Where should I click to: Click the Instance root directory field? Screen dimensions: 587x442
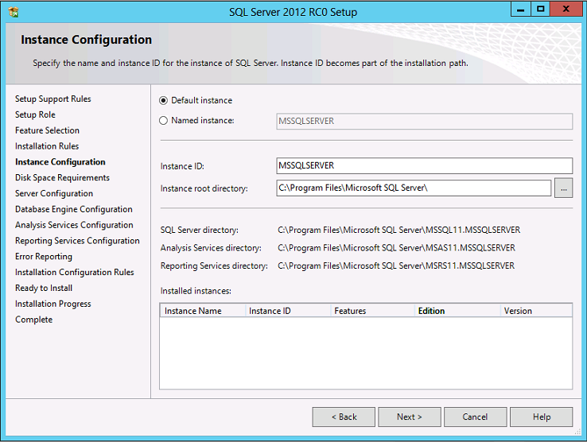(414, 188)
